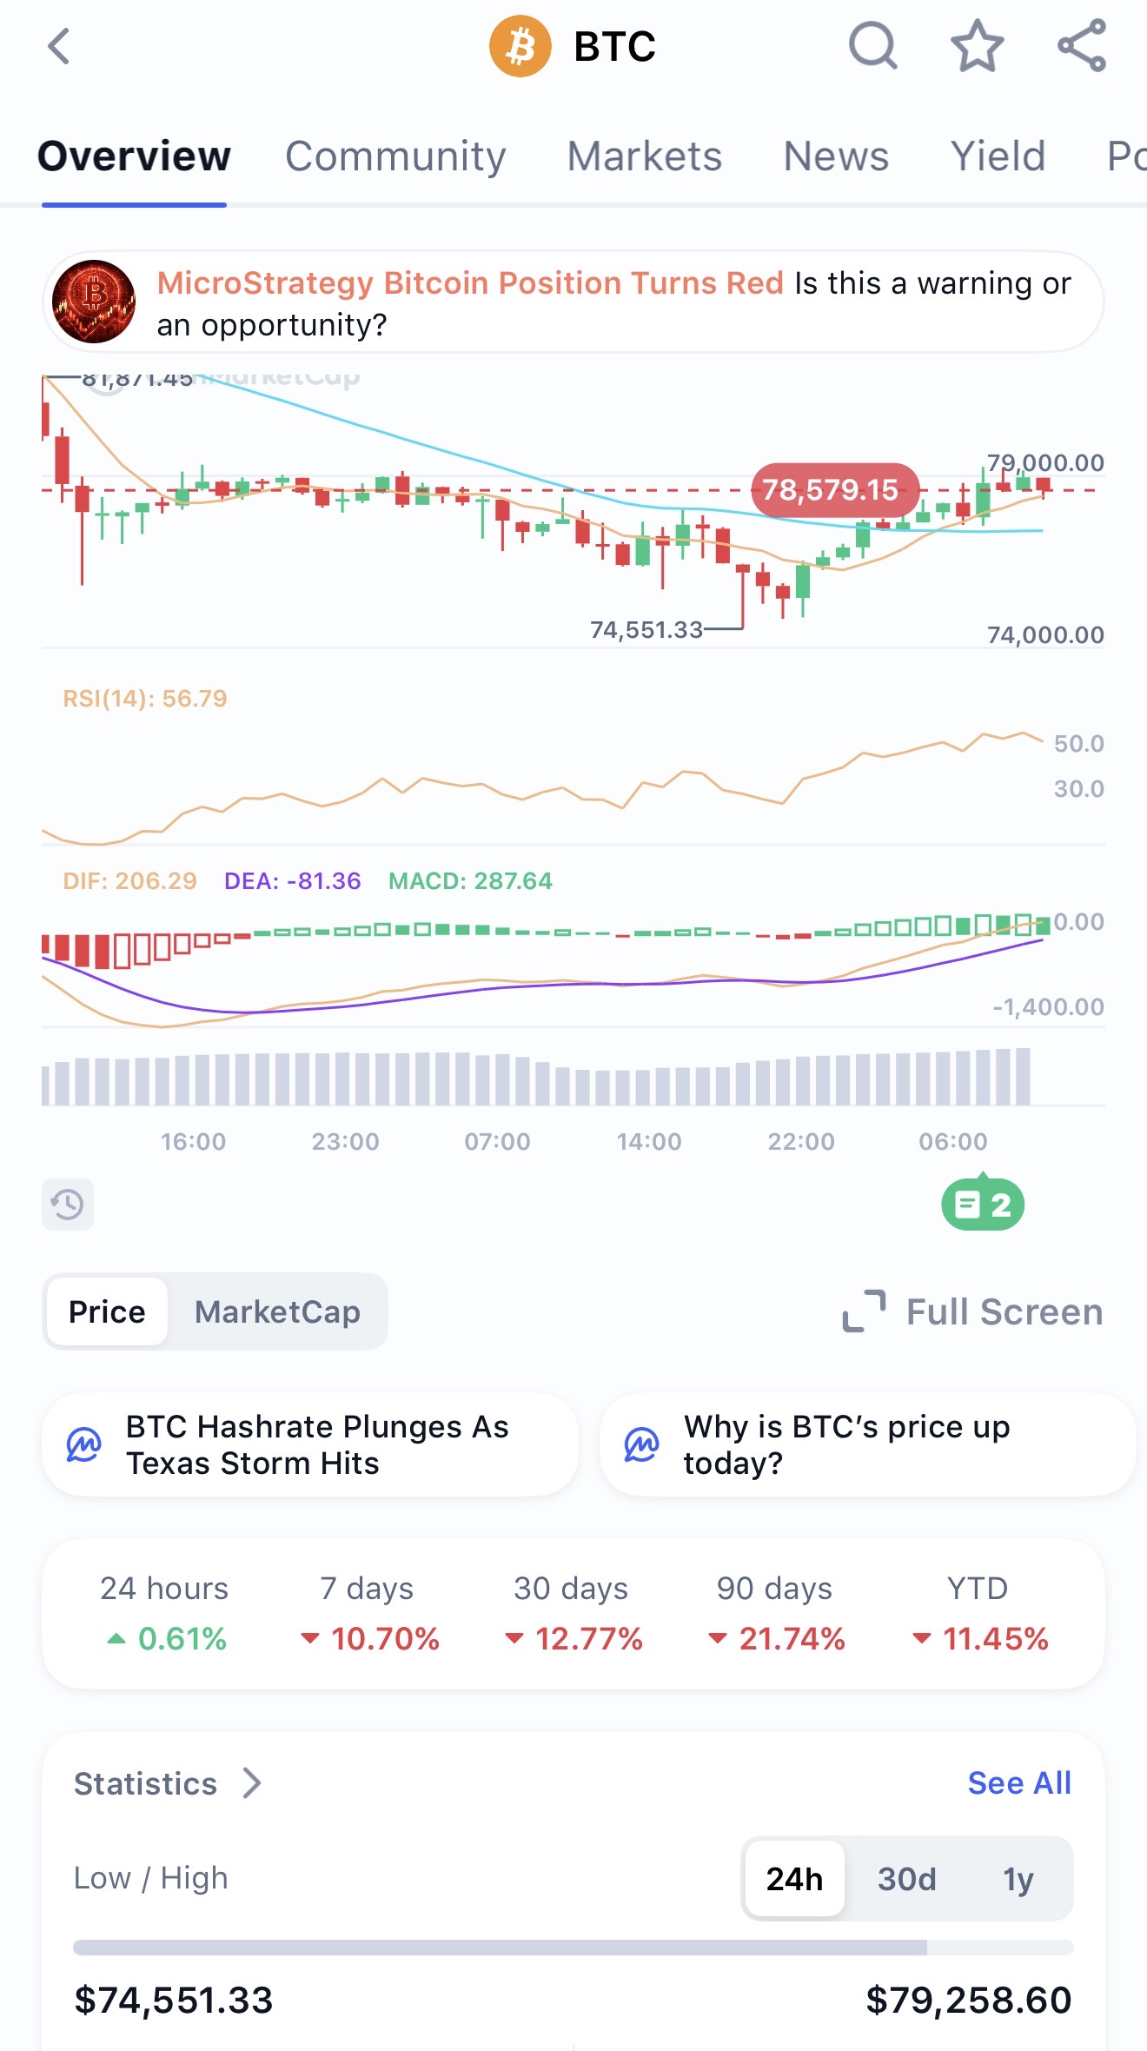The height and width of the screenshot is (2051, 1147).
Task: Open the green news events badge
Action: point(983,1204)
